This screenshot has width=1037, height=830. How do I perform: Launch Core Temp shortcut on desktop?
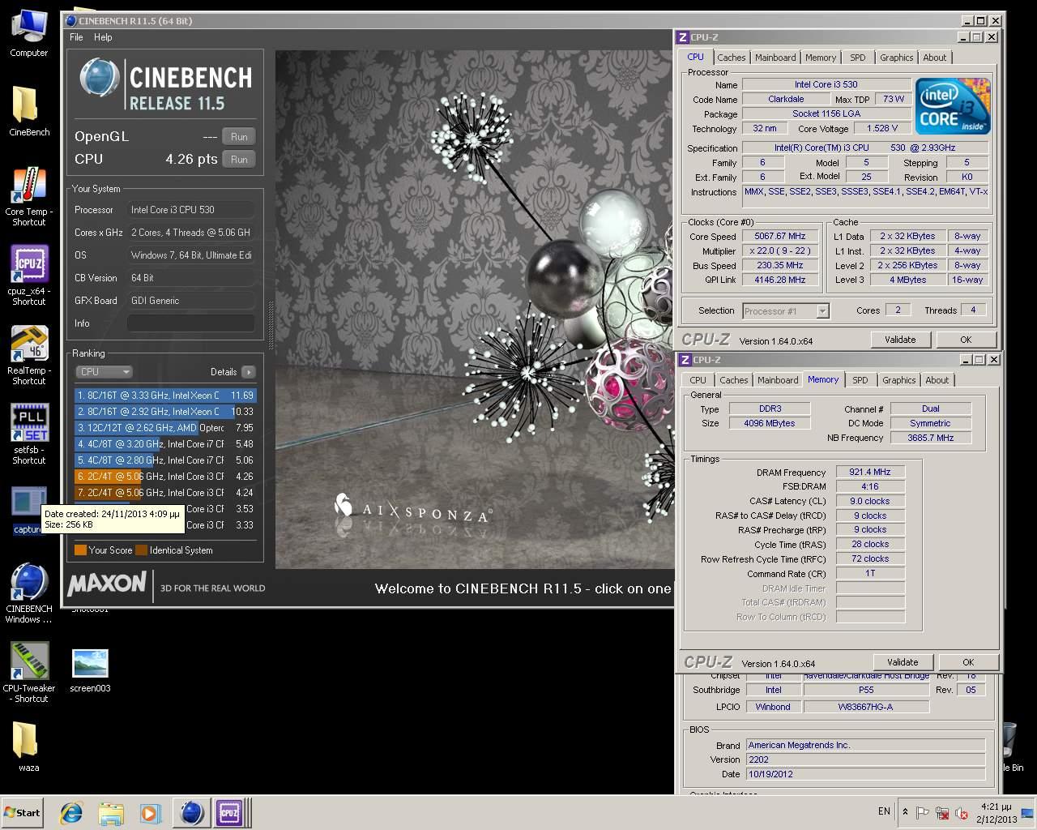[29, 197]
